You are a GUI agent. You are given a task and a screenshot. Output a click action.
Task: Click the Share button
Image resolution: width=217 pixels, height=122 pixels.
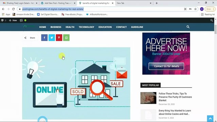point(30,38)
